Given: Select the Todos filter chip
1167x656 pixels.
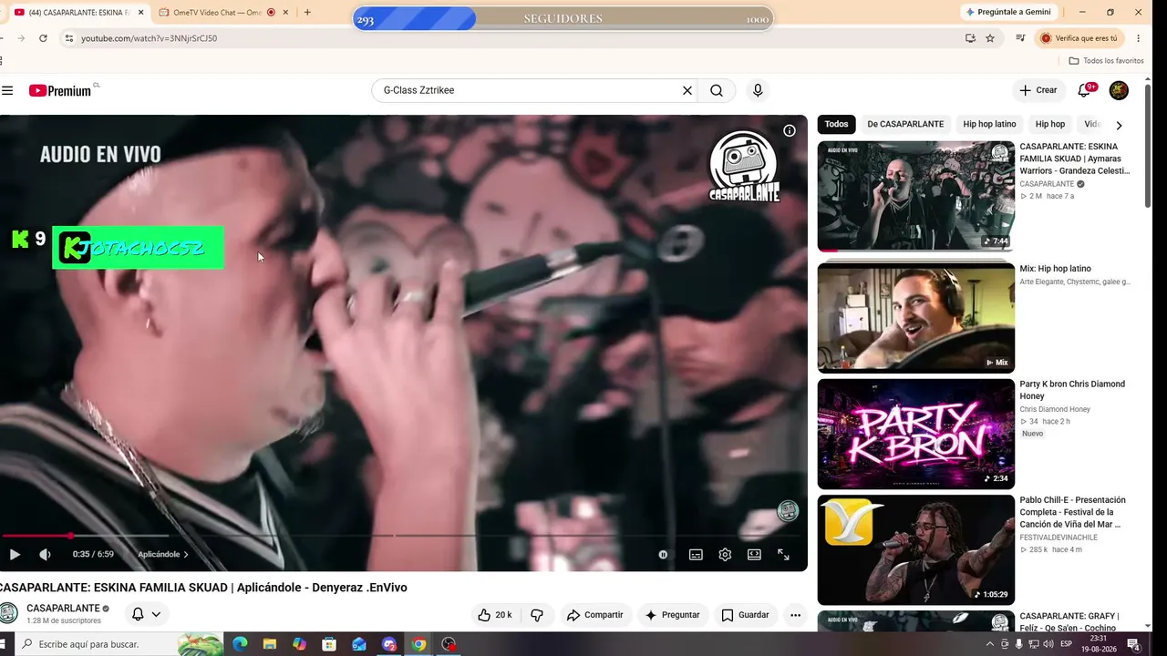Looking at the screenshot, I should 836,125.
